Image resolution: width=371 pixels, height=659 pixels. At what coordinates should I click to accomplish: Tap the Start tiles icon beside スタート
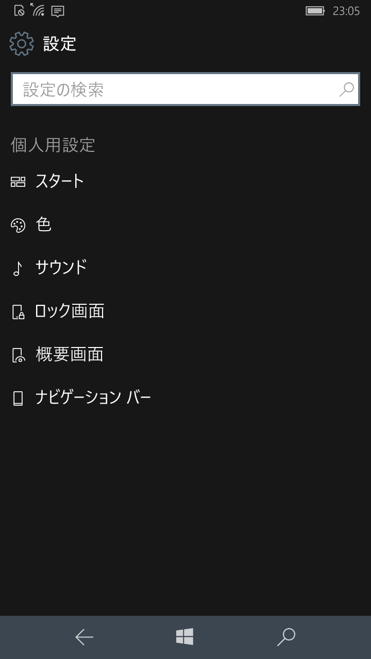18,182
